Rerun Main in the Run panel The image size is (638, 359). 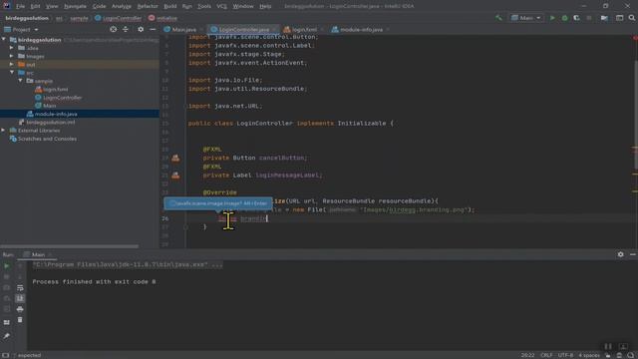click(x=7, y=266)
